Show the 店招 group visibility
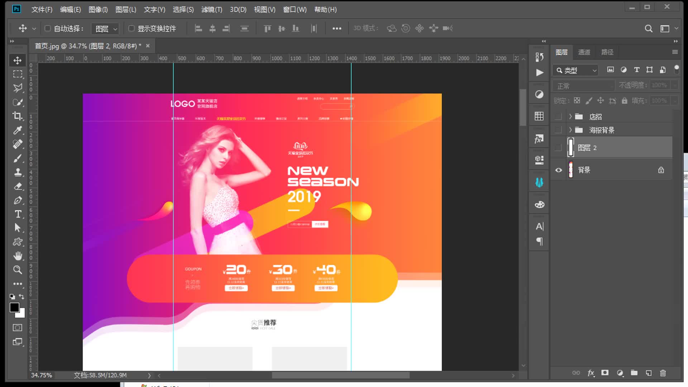The height and width of the screenshot is (387, 688). click(558, 116)
